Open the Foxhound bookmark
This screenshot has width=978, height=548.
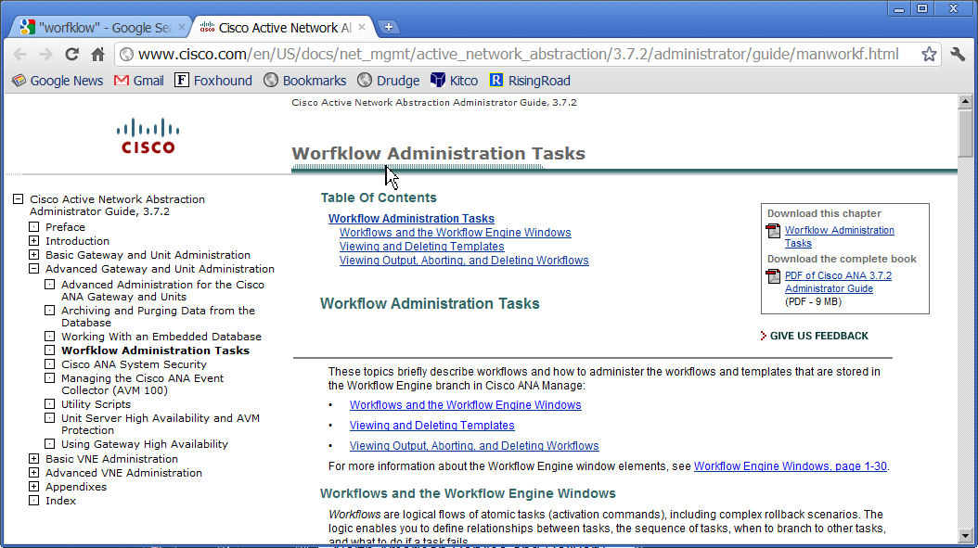coord(213,81)
